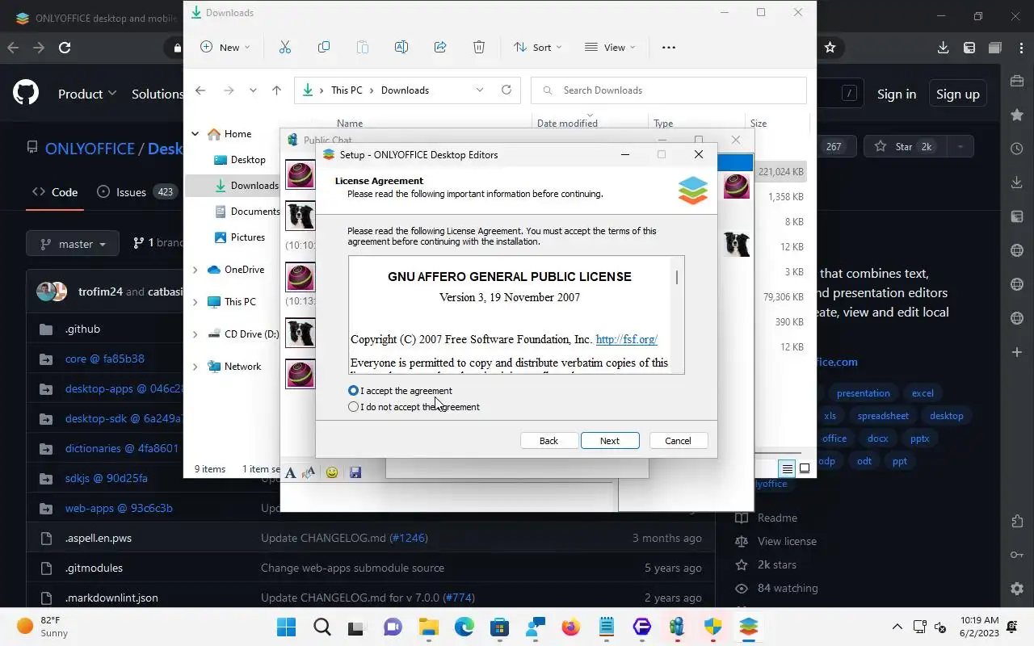Expand the OneDrive tree node

coord(195,270)
